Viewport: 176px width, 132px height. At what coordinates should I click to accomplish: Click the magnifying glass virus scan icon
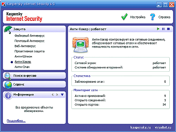click(x=8, y=76)
